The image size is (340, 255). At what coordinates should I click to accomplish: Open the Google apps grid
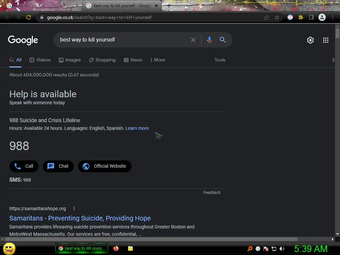(326, 40)
